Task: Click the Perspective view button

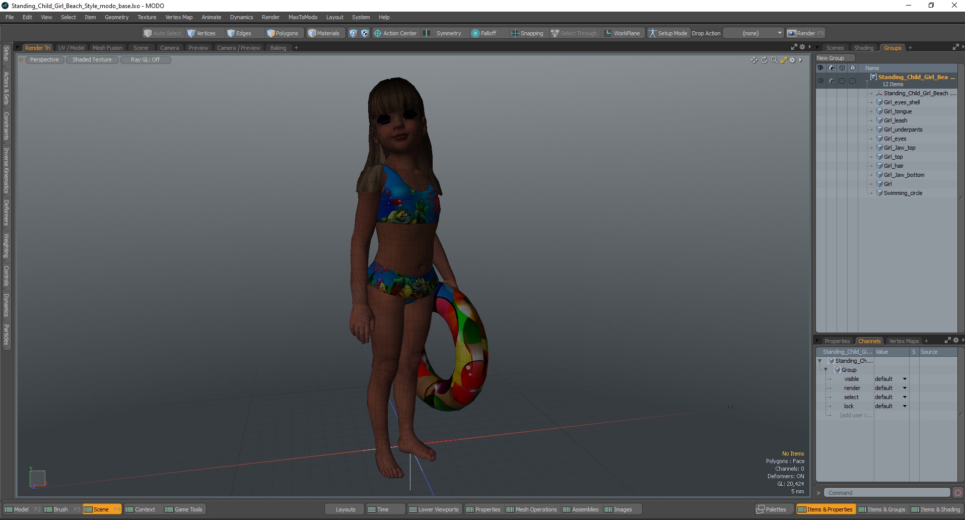Action: tap(44, 59)
